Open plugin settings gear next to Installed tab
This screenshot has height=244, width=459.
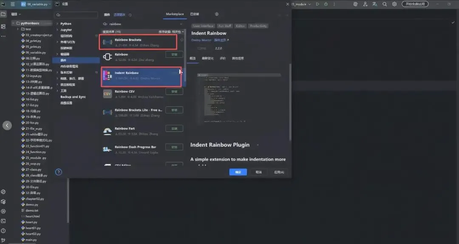coord(217,14)
